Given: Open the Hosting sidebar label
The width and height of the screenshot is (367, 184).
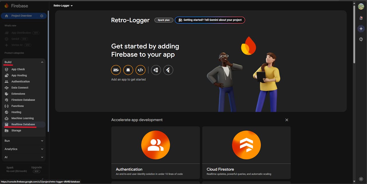Looking at the screenshot, I should (16, 112).
